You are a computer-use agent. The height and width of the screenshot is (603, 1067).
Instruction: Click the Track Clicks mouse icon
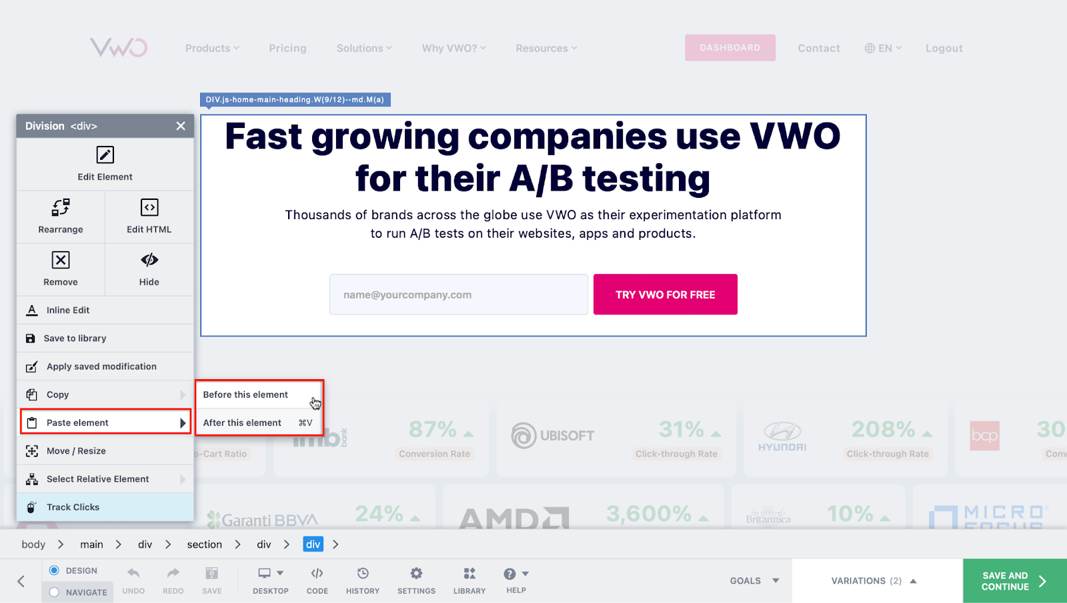point(31,507)
